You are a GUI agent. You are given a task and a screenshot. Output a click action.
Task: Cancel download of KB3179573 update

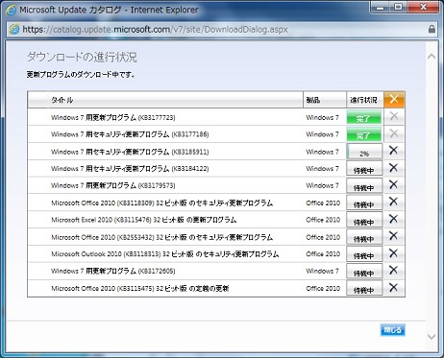pos(393,184)
